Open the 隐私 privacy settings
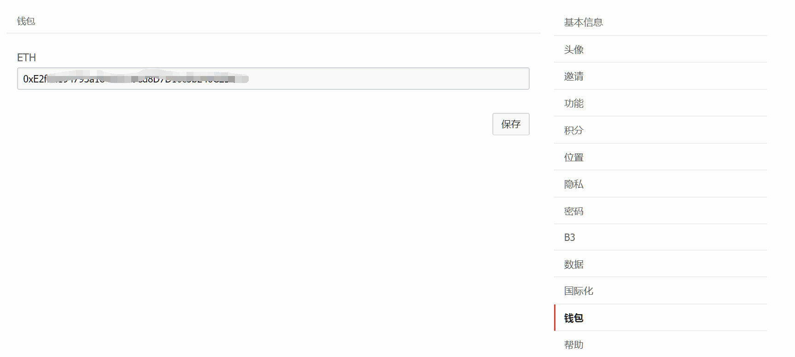This screenshot has width=795, height=357. 574,184
